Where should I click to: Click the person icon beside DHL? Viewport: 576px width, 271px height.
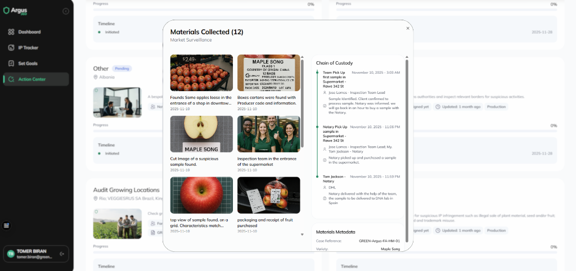click(325, 188)
